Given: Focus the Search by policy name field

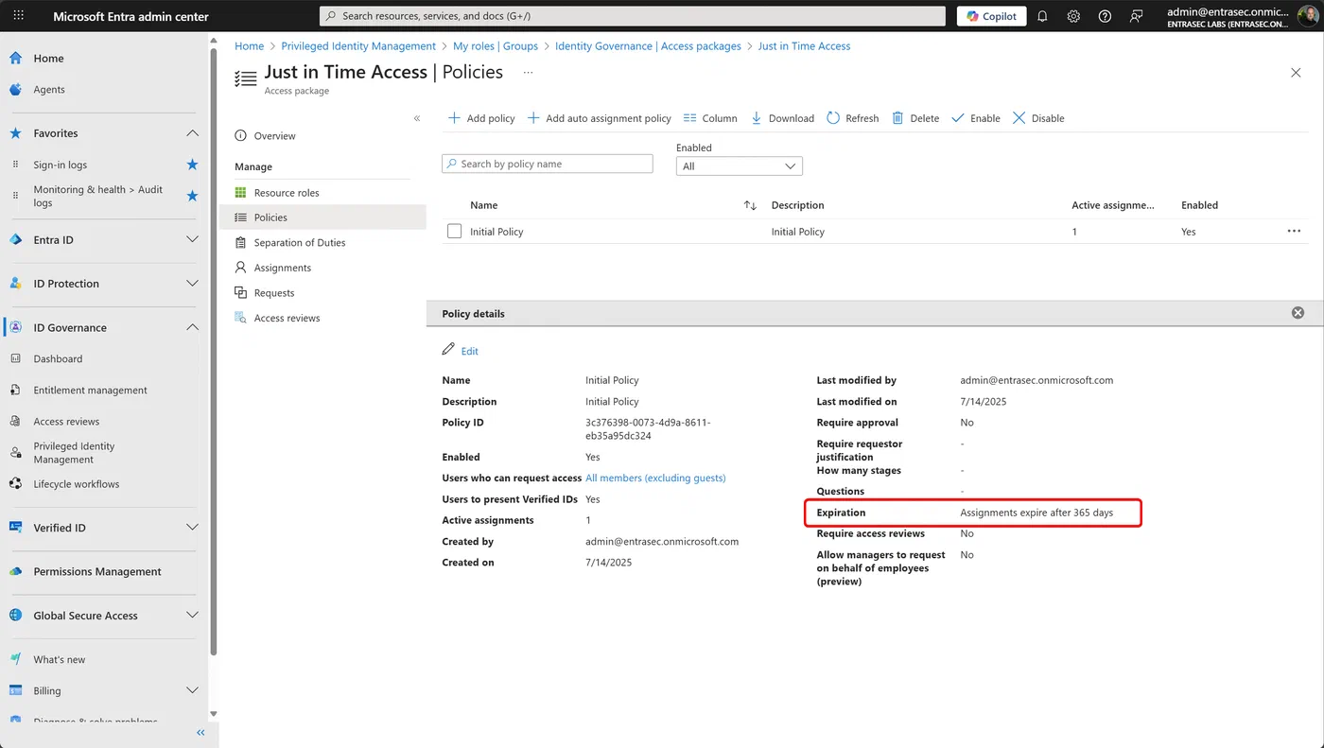Looking at the screenshot, I should [x=548, y=165].
